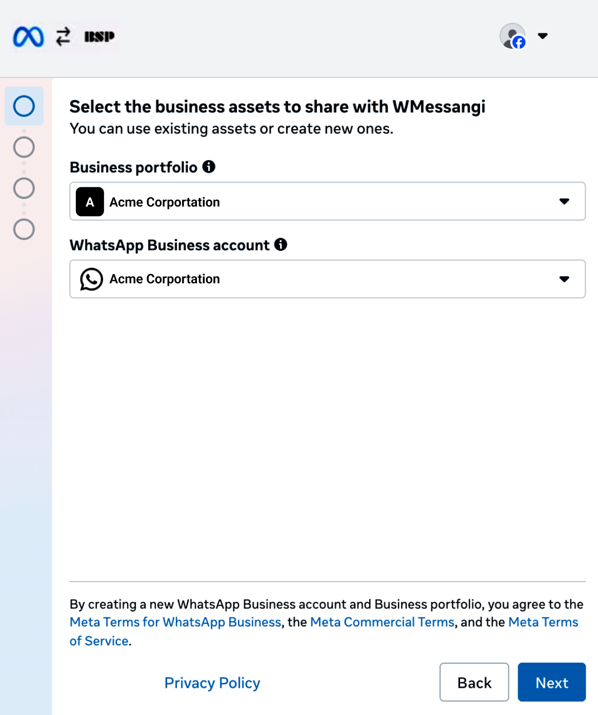Open the WhatsApp Business account dropdown
Viewport: 598px width, 715px height.
[328, 279]
